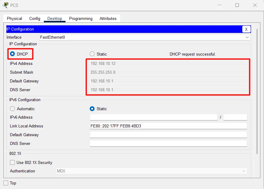Click the IPv6 DNS Server field
The width and height of the screenshot is (264, 189).
pyautogui.click(x=168, y=143)
